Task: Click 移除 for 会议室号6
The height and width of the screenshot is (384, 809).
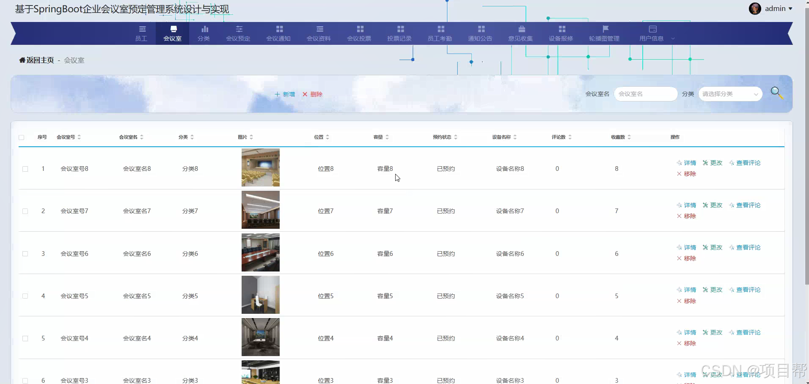Action: pyautogui.click(x=686, y=258)
